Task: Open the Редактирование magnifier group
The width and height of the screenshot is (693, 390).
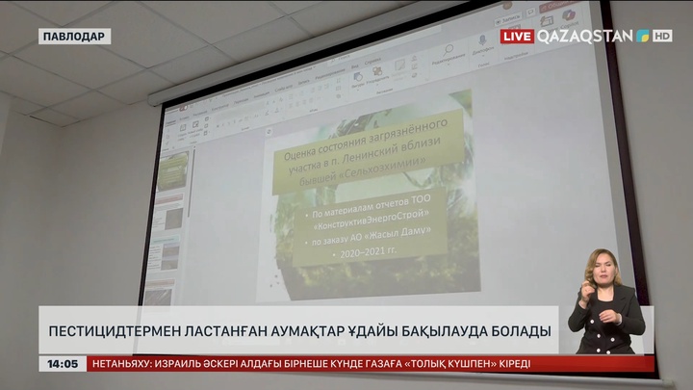Action: click(449, 53)
